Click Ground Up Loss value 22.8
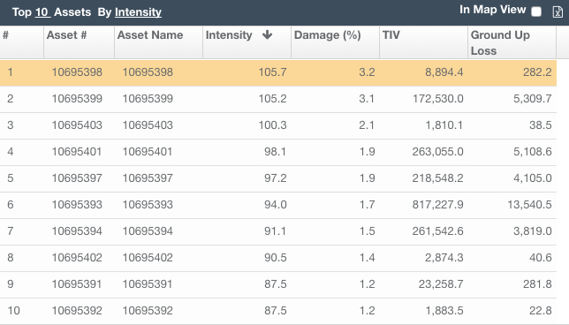Viewport: 569px width, 325px height. (541, 311)
